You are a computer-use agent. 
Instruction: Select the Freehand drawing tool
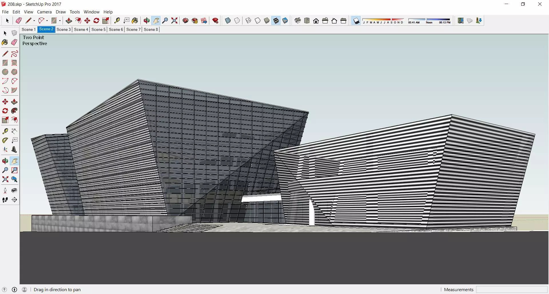[x=14, y=54]
